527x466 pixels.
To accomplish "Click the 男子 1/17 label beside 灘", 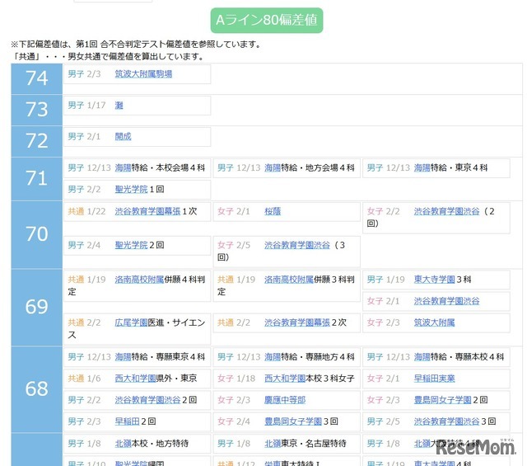I will (x=86, y=106).
